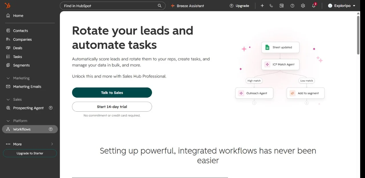Click the search magnifier icon
This screenshot has width=365, height=178.
point(159,6)
